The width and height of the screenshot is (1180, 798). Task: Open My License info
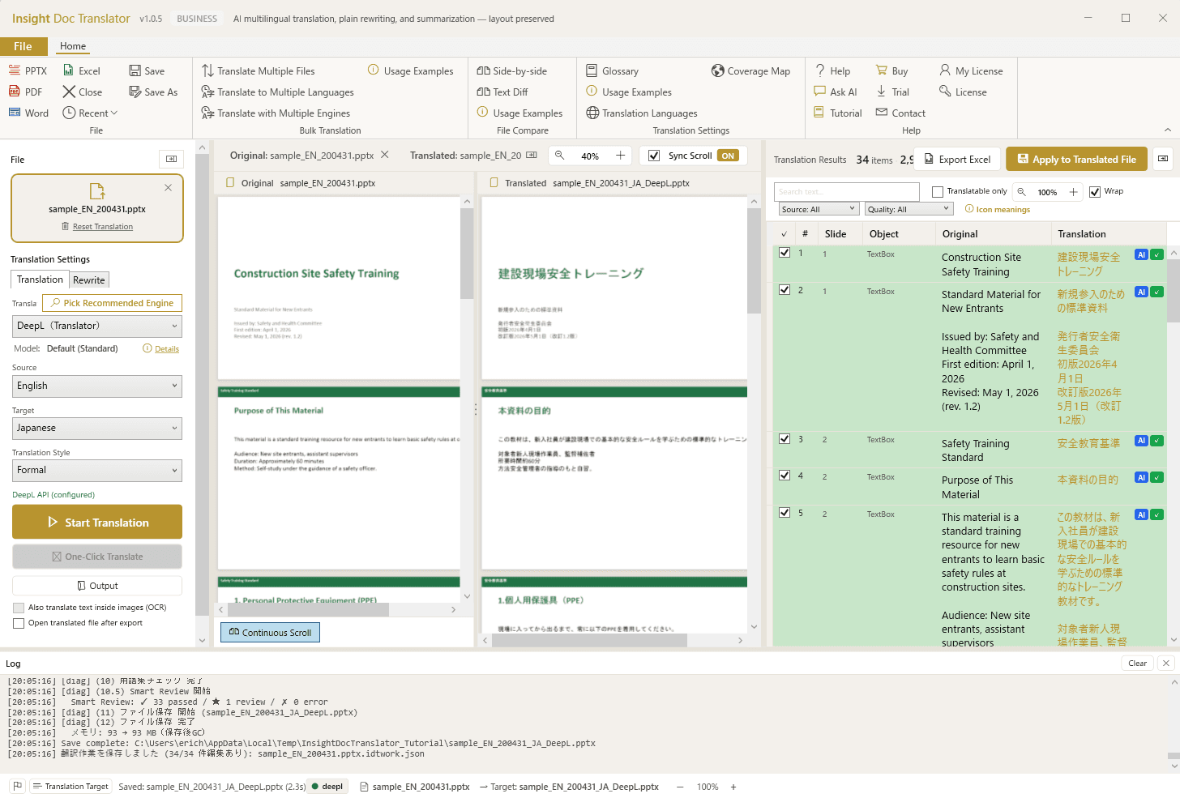pos(971,70)
